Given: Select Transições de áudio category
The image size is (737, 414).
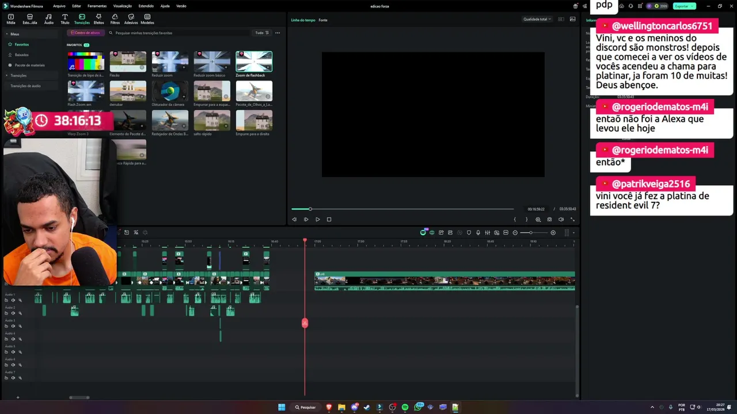Looking at the screenshot, I should point(25,86).
